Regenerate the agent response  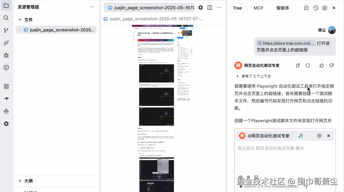tap(308, 65)
